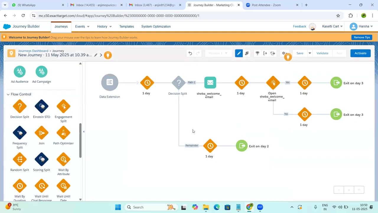Switch to the WhatsApp browser tab
This screenshot has height=213, width=378.
[x=38, y=5]
